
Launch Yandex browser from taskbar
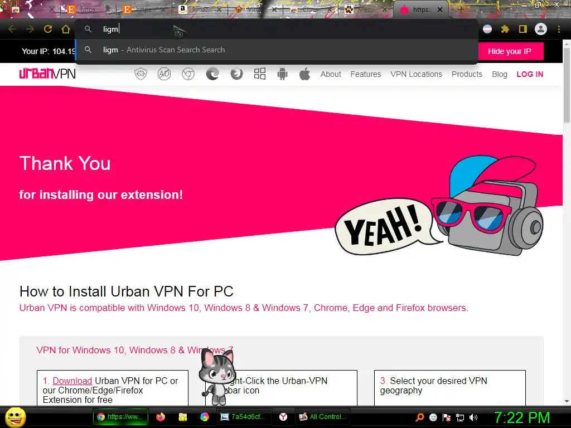point(283,417)
